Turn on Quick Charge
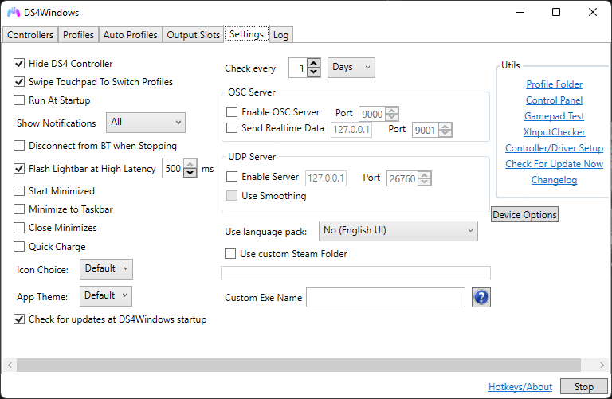612x399 pixels. tap(19, 247)
